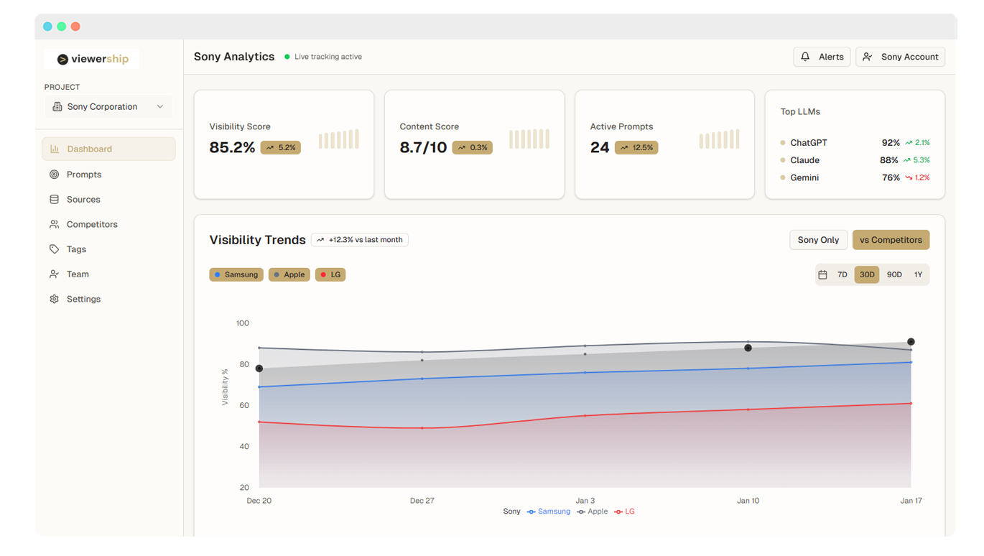Toggle the LG competitor chip
The width and height of the screenshot is (984, 556).
[x=330, y=274]
